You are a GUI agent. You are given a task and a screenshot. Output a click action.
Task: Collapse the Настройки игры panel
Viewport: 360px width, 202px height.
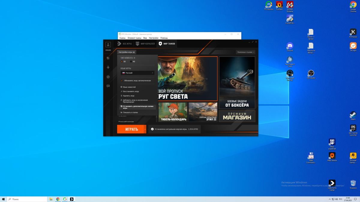pyautogui.click(x=127, y=52)
